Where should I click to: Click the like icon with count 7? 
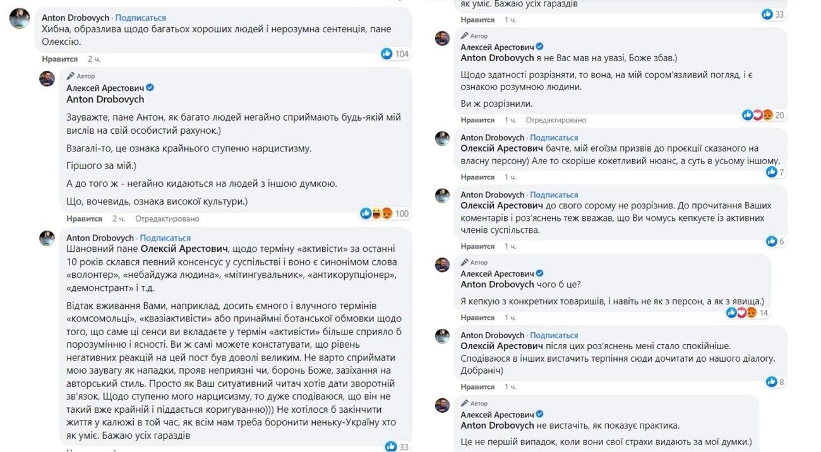point(770,172)
